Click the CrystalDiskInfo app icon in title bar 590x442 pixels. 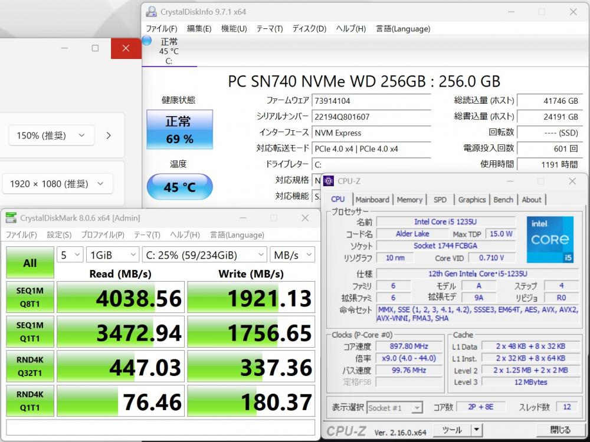point(151,12)
